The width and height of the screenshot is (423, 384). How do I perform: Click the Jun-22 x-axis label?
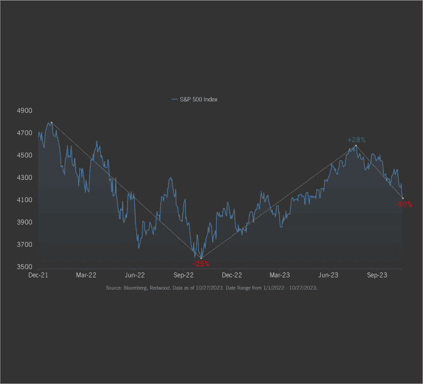pos(135,275)
